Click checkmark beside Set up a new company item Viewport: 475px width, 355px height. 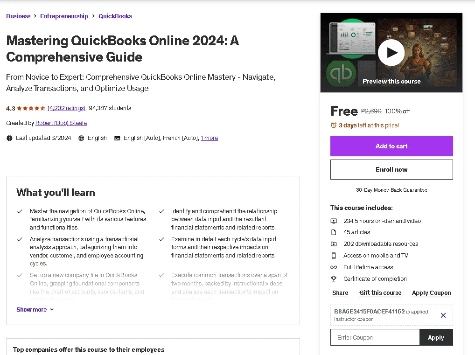pos(20,275)
